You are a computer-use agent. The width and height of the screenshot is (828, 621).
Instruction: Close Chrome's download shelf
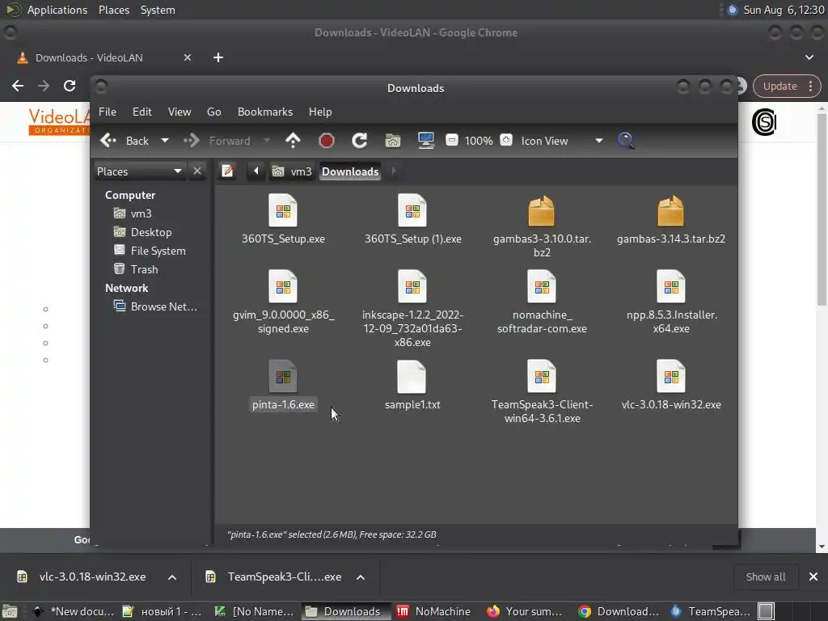tap(813, 577)
